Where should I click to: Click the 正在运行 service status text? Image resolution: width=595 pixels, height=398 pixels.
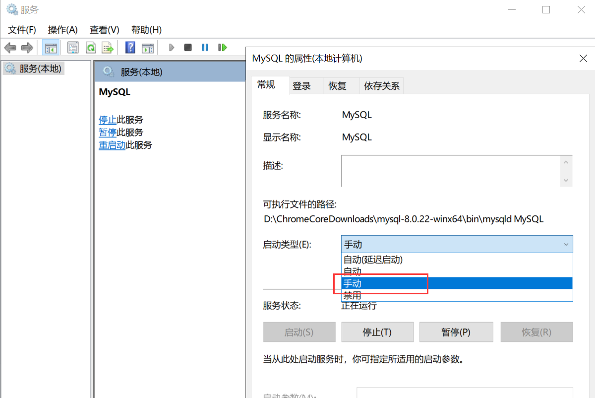[359, 306]
